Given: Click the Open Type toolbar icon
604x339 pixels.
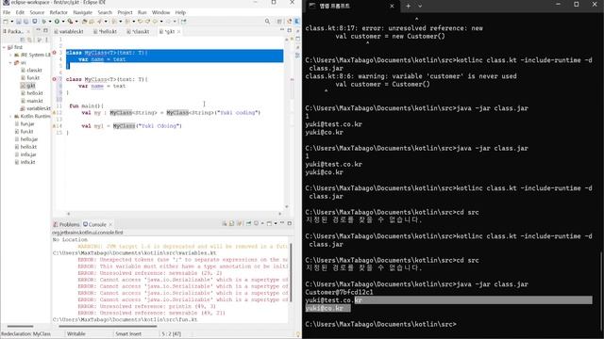Looking at the screenshot, I should click(84, 22).
